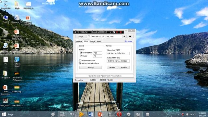Click the audio format field 48.0KHz stereo

[x=118, y=61]
